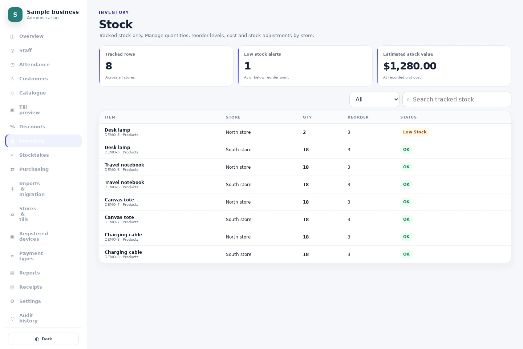Screen dimensions: 523x349
Task: Click the Stores & tills icon
Action: 12,214
